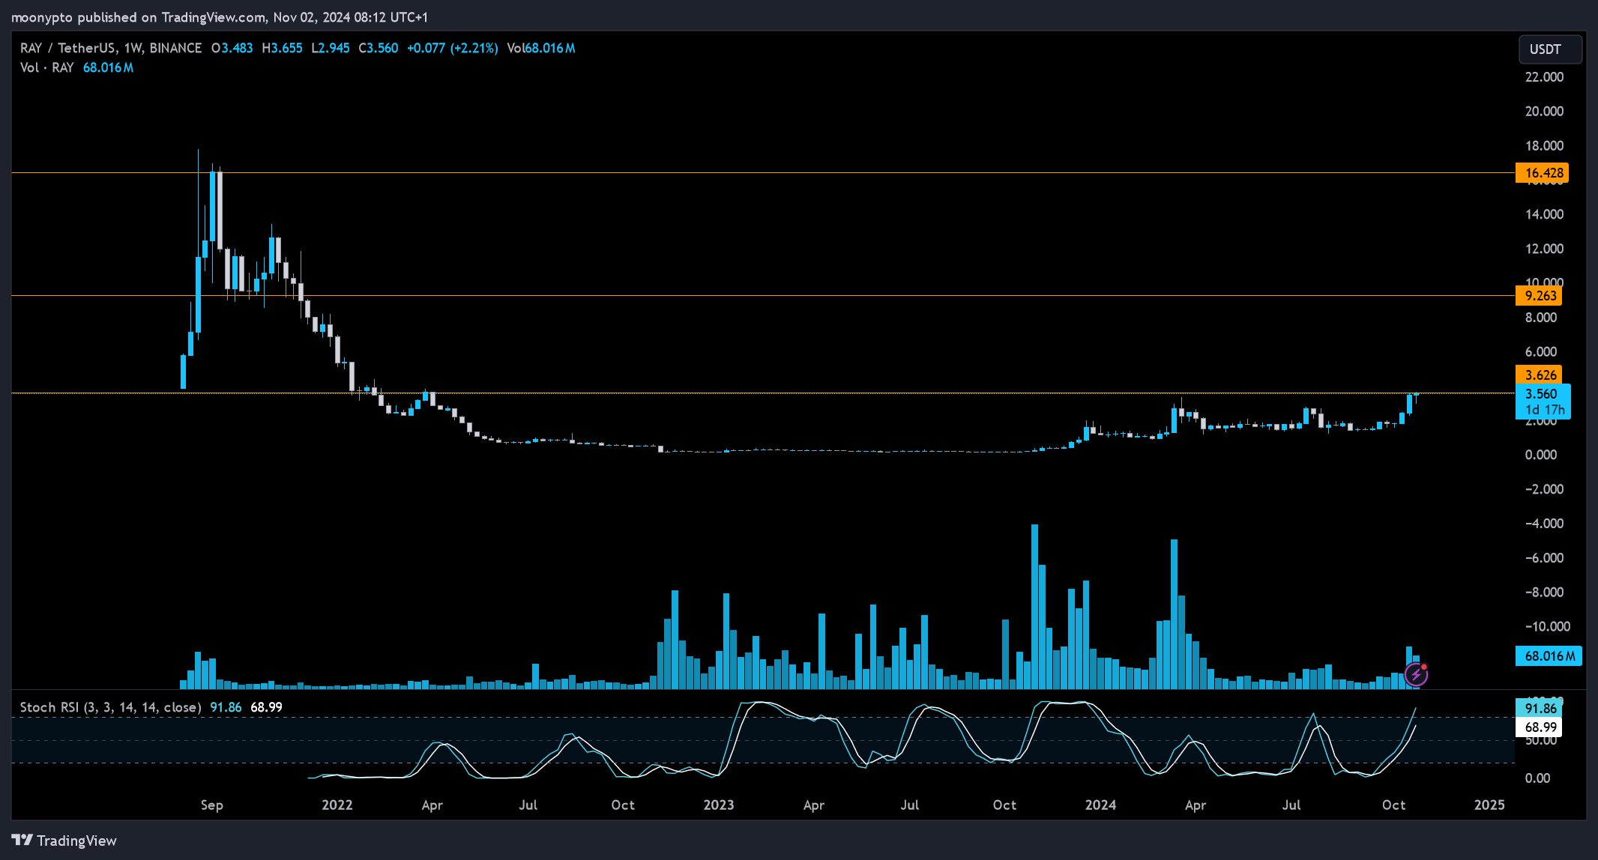Click the purple lightning bolt icon
This screenshot has height=860, width=1598.
1416,675
